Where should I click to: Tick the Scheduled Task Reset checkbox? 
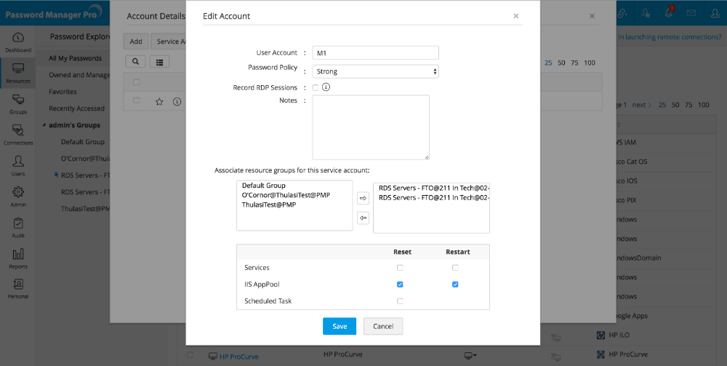pos(400,301)
